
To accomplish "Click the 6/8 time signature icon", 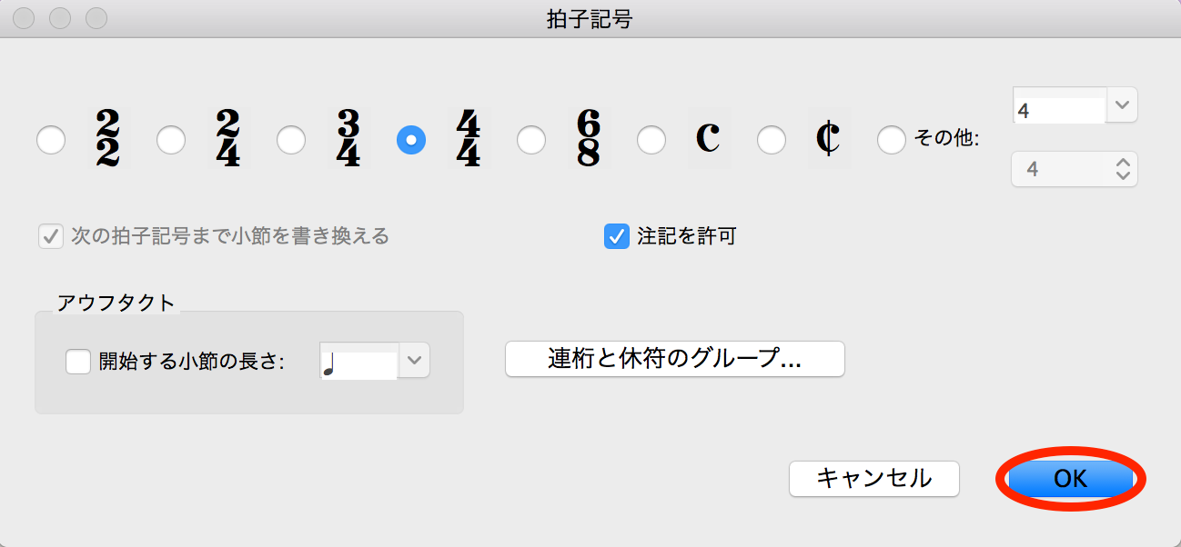I will click(x=588, y=139).
